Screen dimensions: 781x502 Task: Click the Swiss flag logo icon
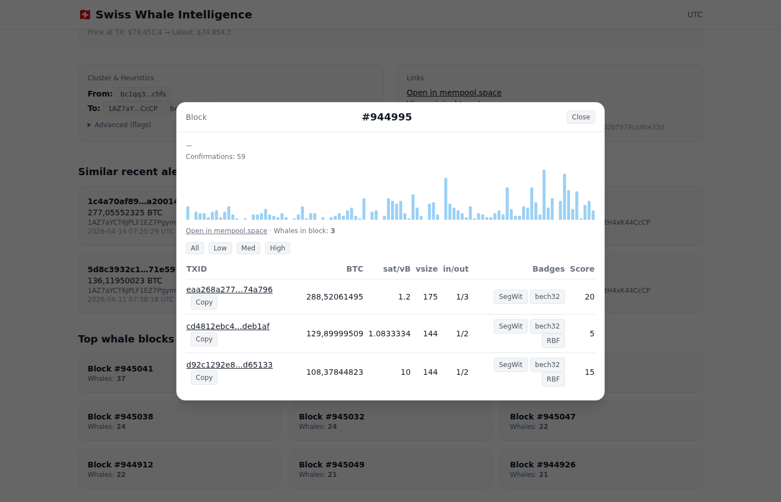(x=85, y=15)
